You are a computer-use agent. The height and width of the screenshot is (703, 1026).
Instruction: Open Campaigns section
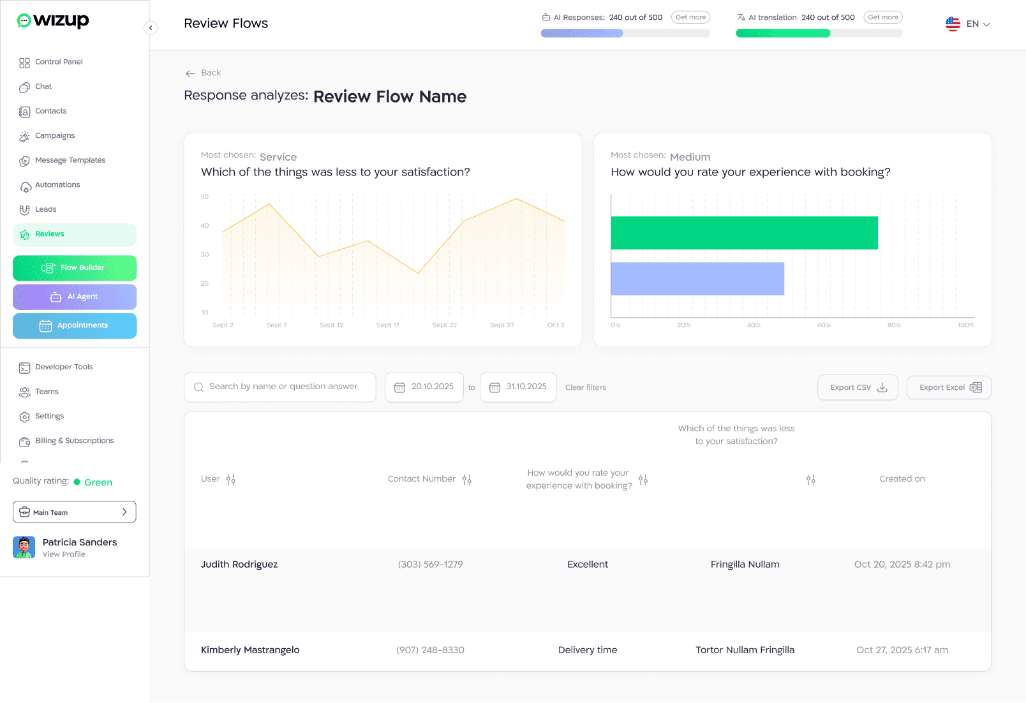(x=55, y=136)
